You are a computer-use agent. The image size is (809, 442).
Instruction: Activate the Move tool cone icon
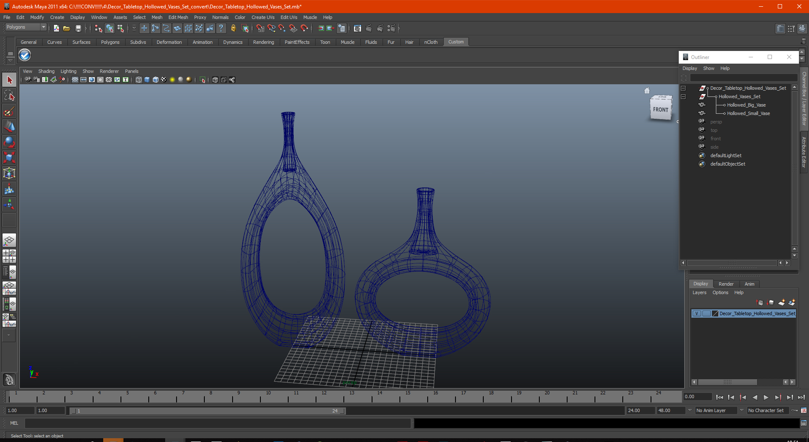coord(9,127)
